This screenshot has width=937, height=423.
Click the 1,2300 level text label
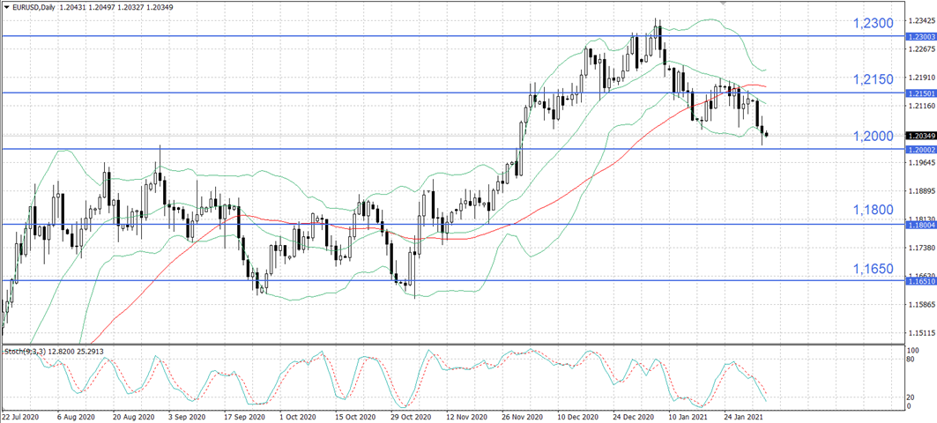pyautogui.click(x=873, y=23)
